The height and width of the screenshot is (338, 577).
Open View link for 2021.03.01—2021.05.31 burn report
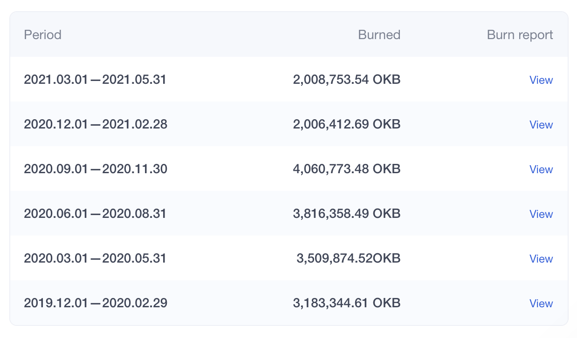tap(541, 80)
